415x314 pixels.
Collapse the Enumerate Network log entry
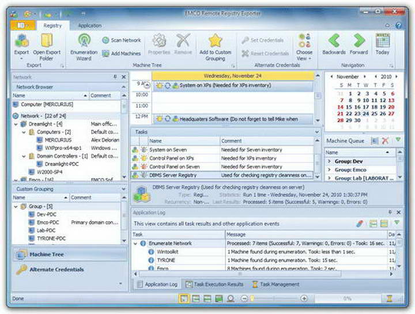(135, 243)
